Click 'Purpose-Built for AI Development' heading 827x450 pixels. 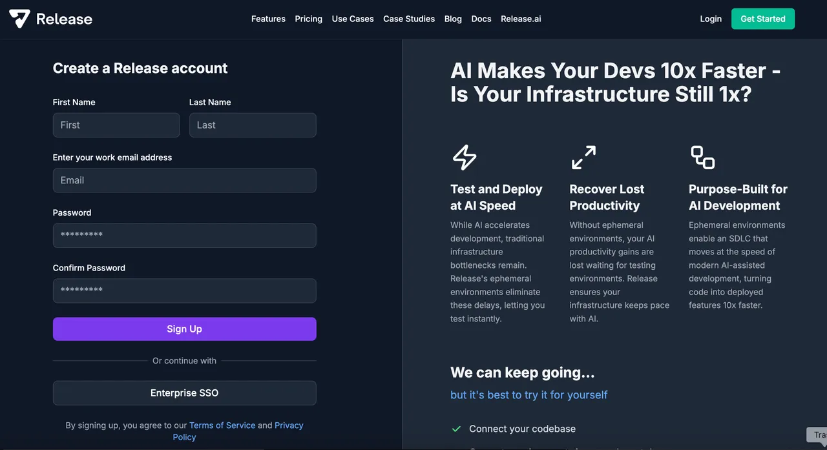[x=738, y=198]
